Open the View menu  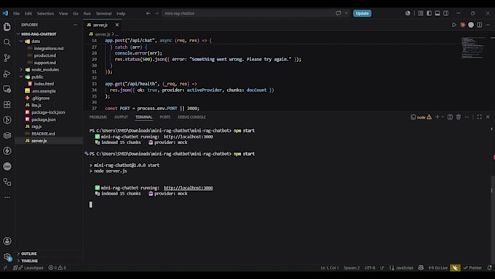pyautogui.click(x=63, y=14)
